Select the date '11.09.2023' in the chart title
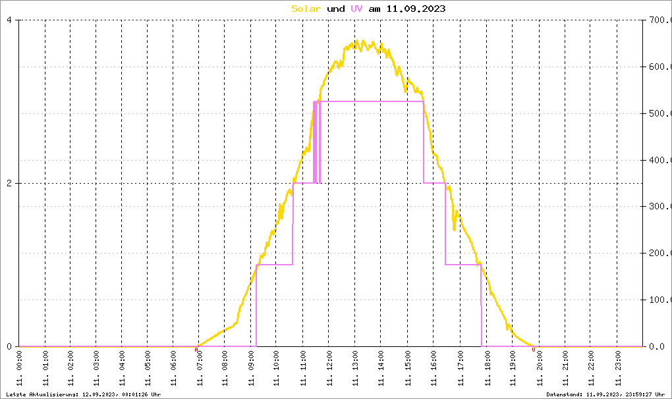The image size is (672, 399). coord(416,9)
